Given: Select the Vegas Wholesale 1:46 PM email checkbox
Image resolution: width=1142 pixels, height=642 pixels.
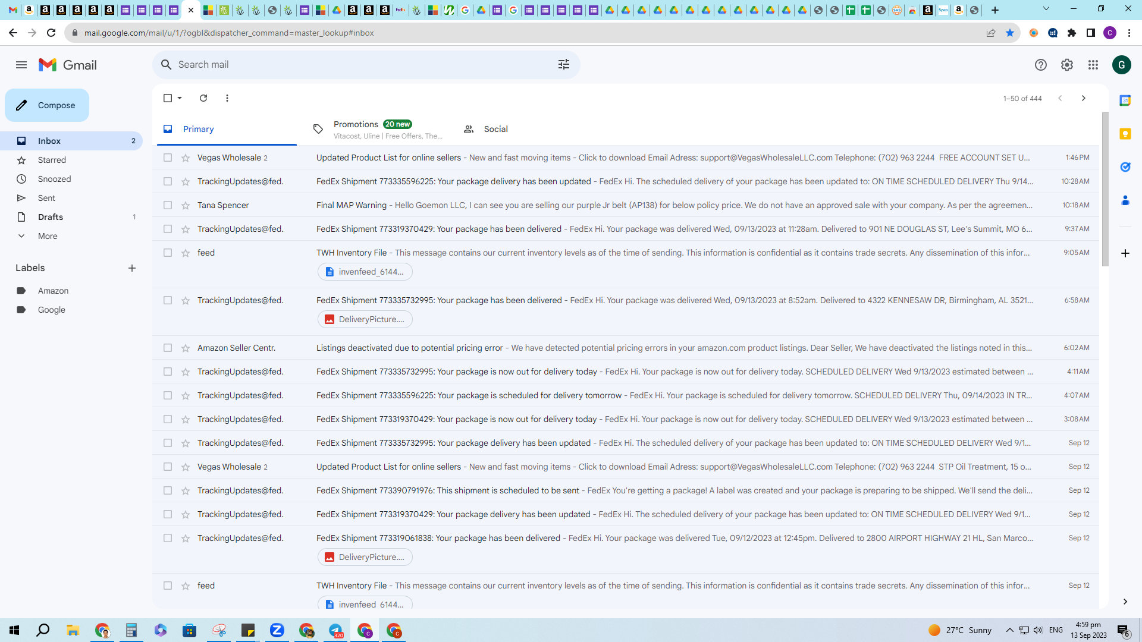Looking at the screenshot, I should tap(168, 158).
